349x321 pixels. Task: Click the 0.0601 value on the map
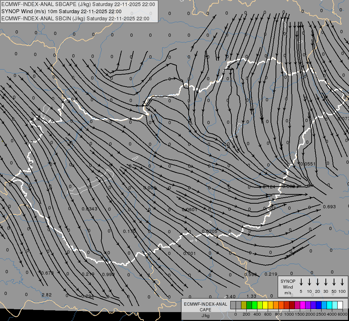(189, 210)
